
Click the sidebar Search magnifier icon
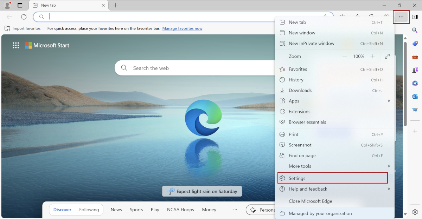(415, 31)
